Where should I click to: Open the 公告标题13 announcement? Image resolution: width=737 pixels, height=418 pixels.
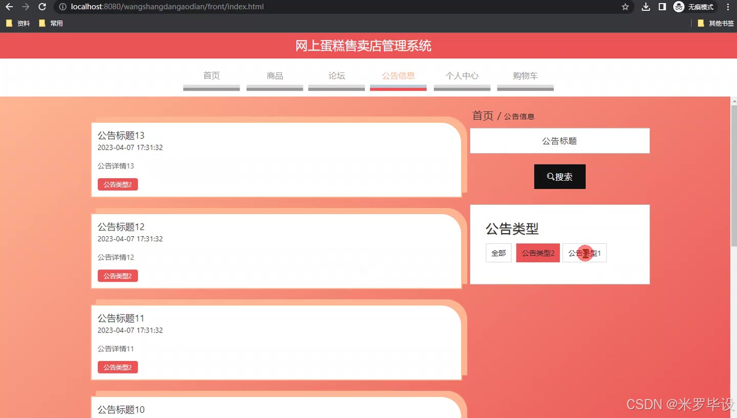tap(121, 135)
